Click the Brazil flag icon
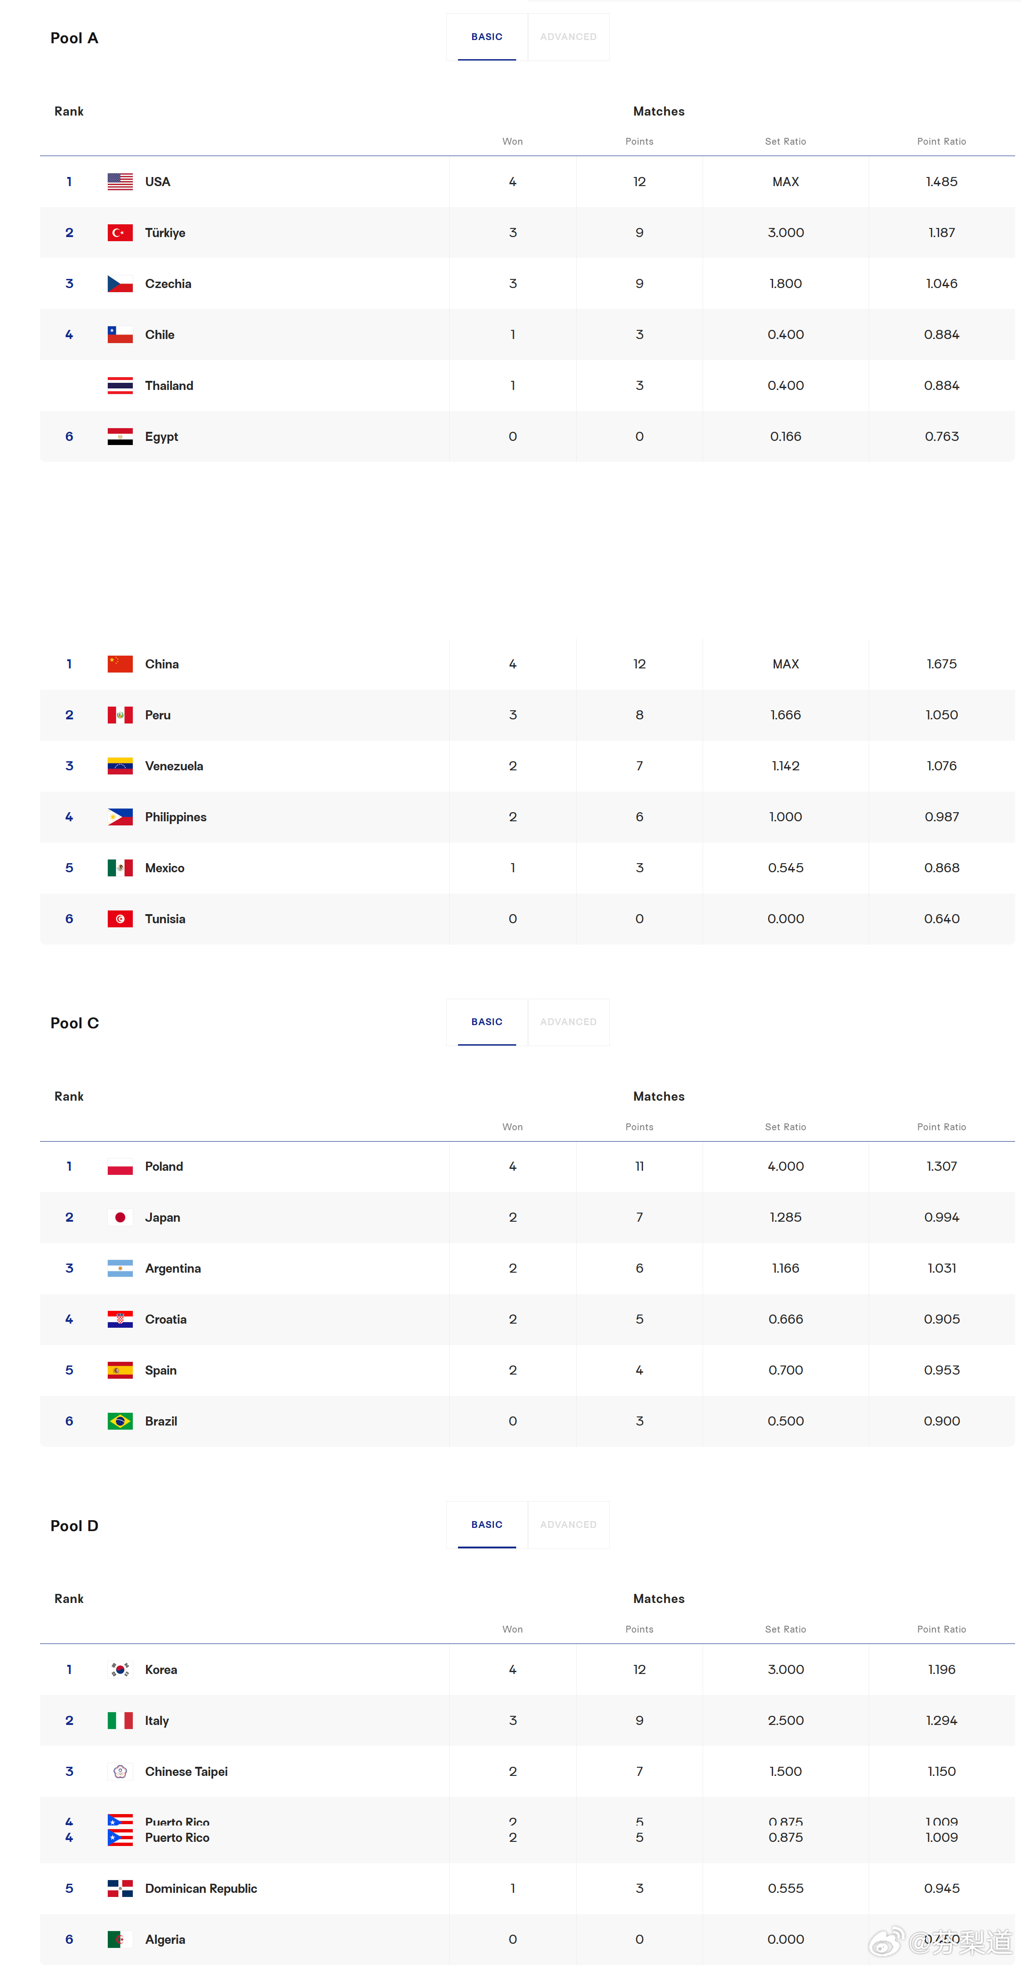 tap(120, 1421)
